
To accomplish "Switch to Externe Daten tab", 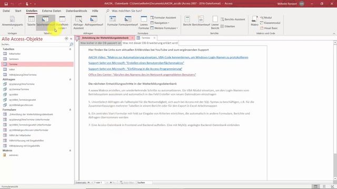I will click(x=52, y=10).
